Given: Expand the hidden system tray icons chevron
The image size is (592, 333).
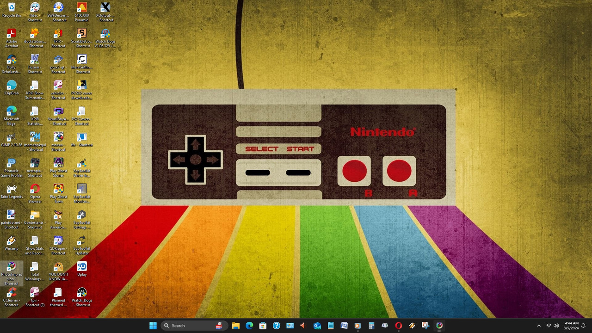Looking at the screenshot, I should [x=539, y=326].
